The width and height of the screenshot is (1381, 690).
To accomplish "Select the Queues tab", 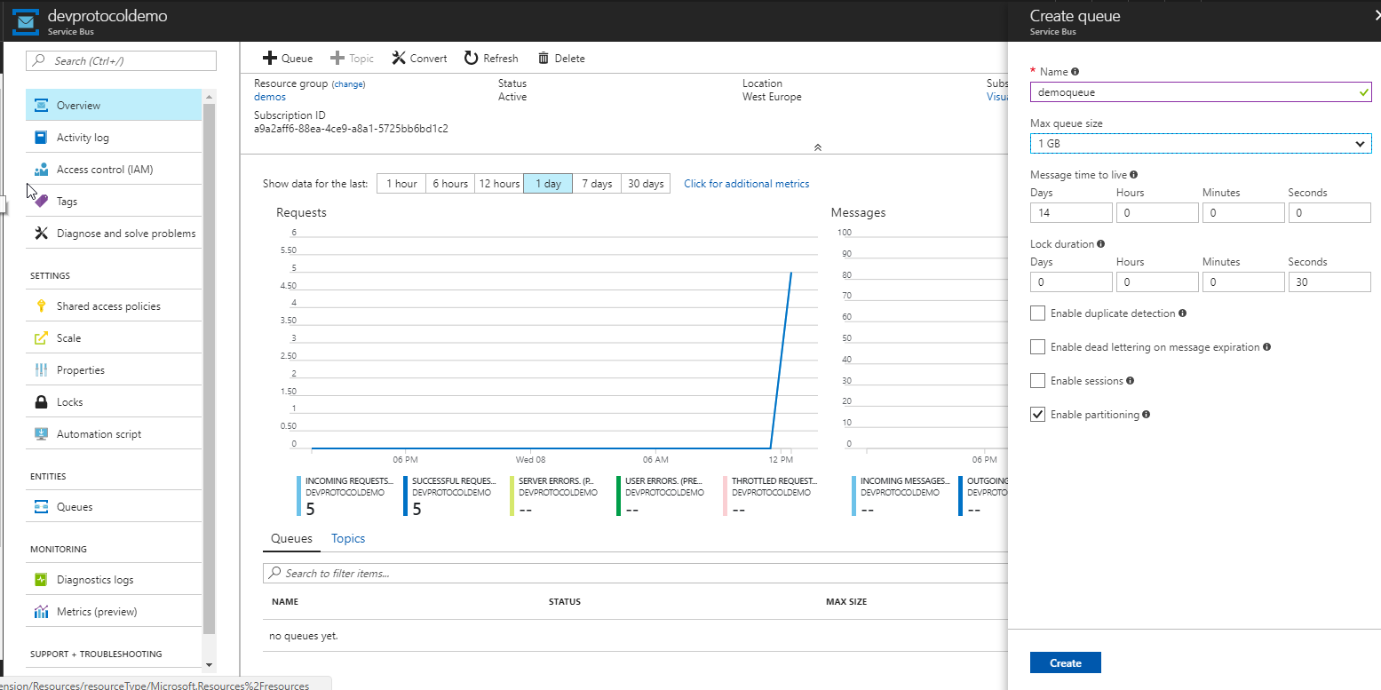I will coord(292,539).
